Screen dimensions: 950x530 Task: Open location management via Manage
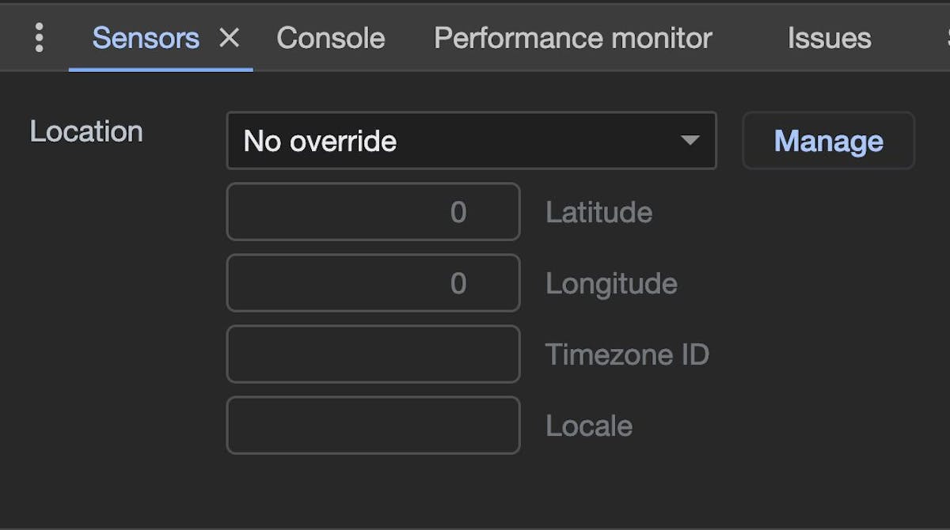828,141
